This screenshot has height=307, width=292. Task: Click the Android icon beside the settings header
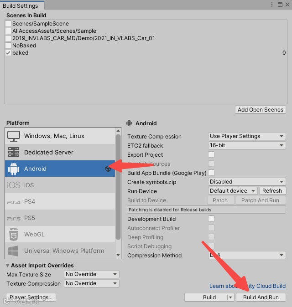click(x=129, y=123)
